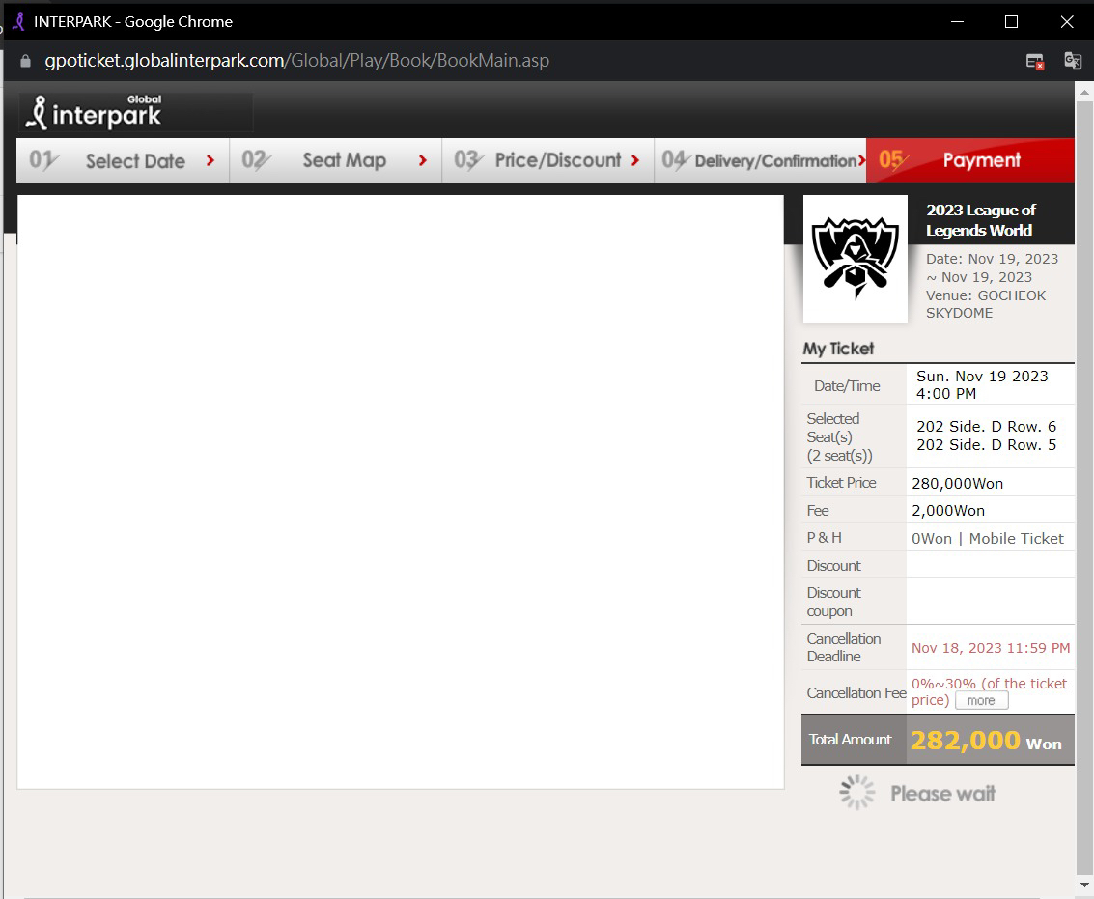The height and width of the screenshot is (899, 1094).
Task: Open the pop-up blocked icon in address bar
Action: (1035, 61)
